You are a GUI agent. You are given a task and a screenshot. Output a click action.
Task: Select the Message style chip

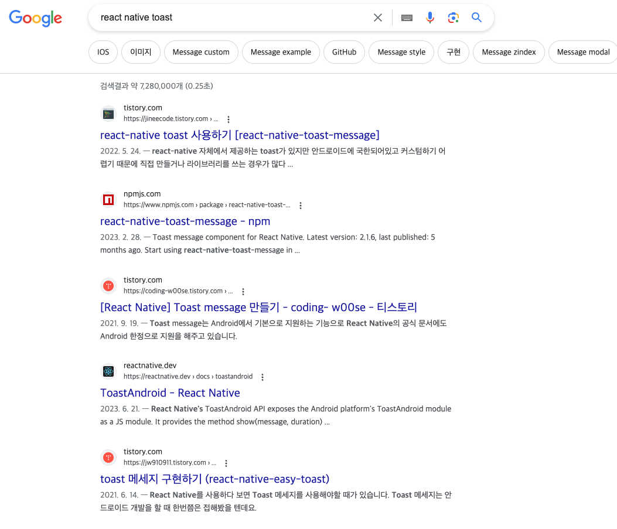401,52
